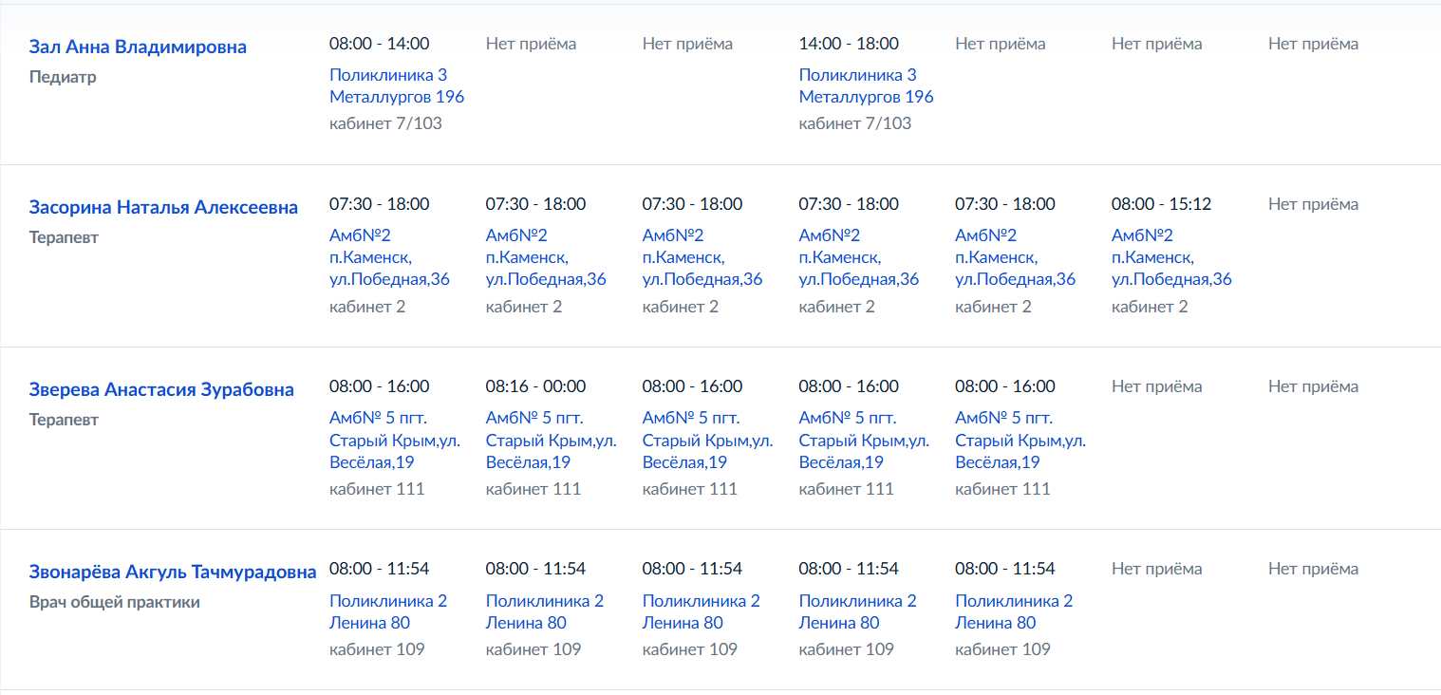The image size is (1441, 695).
Task: Click last Поликлиника 2 Ленина 80 link in row
Action: coord(1014,611)
